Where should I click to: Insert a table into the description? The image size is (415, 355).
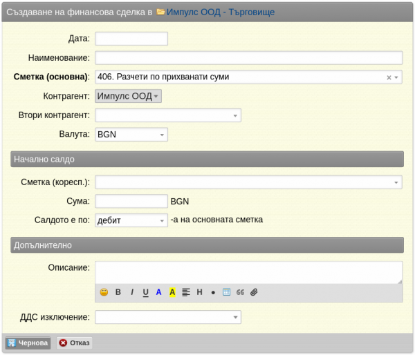(227, 292)
